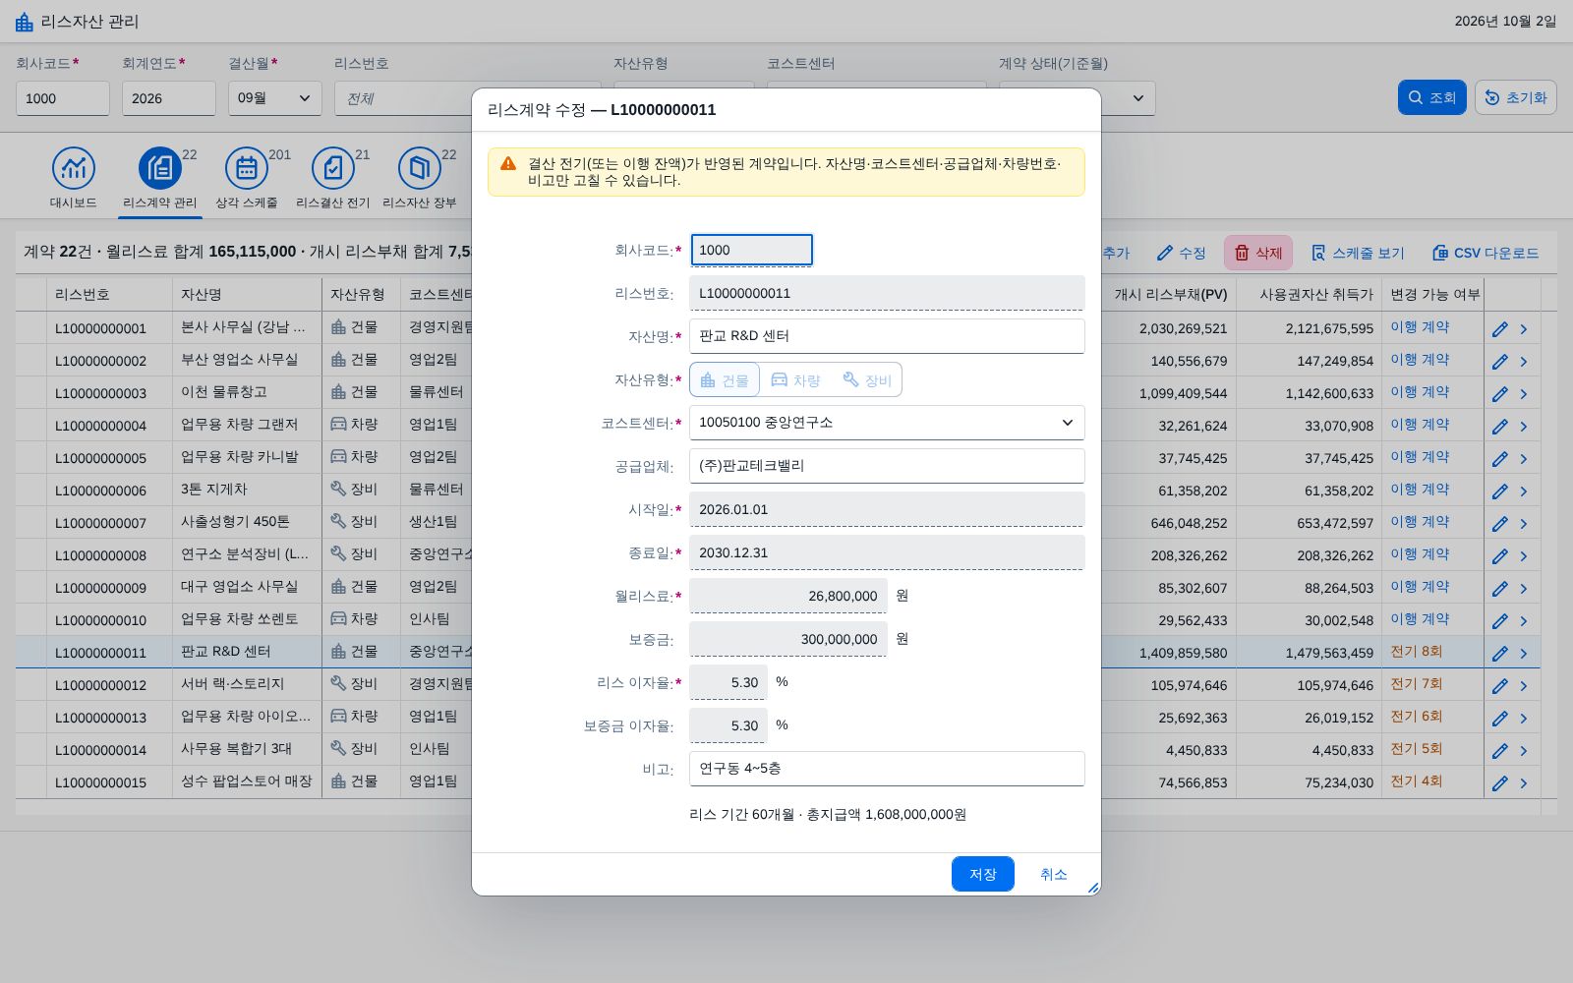Image resolution: width=1573 pixels, height=983 pixels.
Task: Click the 회계연도 2026 filter field
Action: [169, 98]
